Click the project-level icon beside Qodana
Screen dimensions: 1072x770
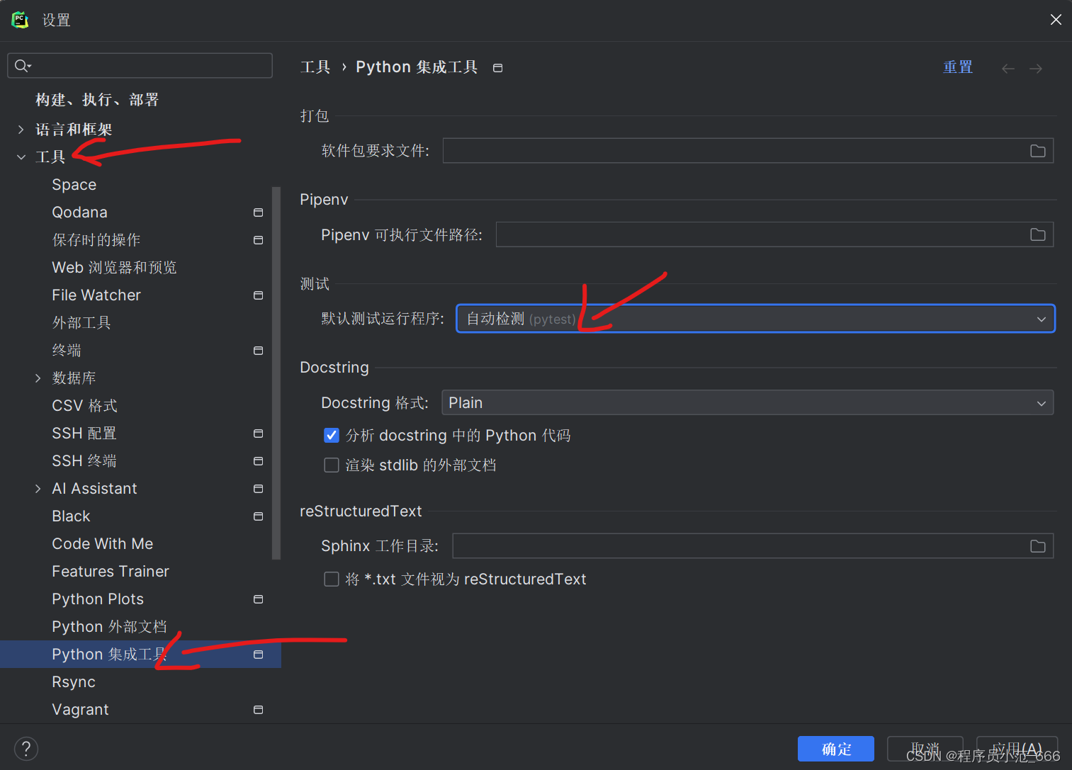point(258,213)
